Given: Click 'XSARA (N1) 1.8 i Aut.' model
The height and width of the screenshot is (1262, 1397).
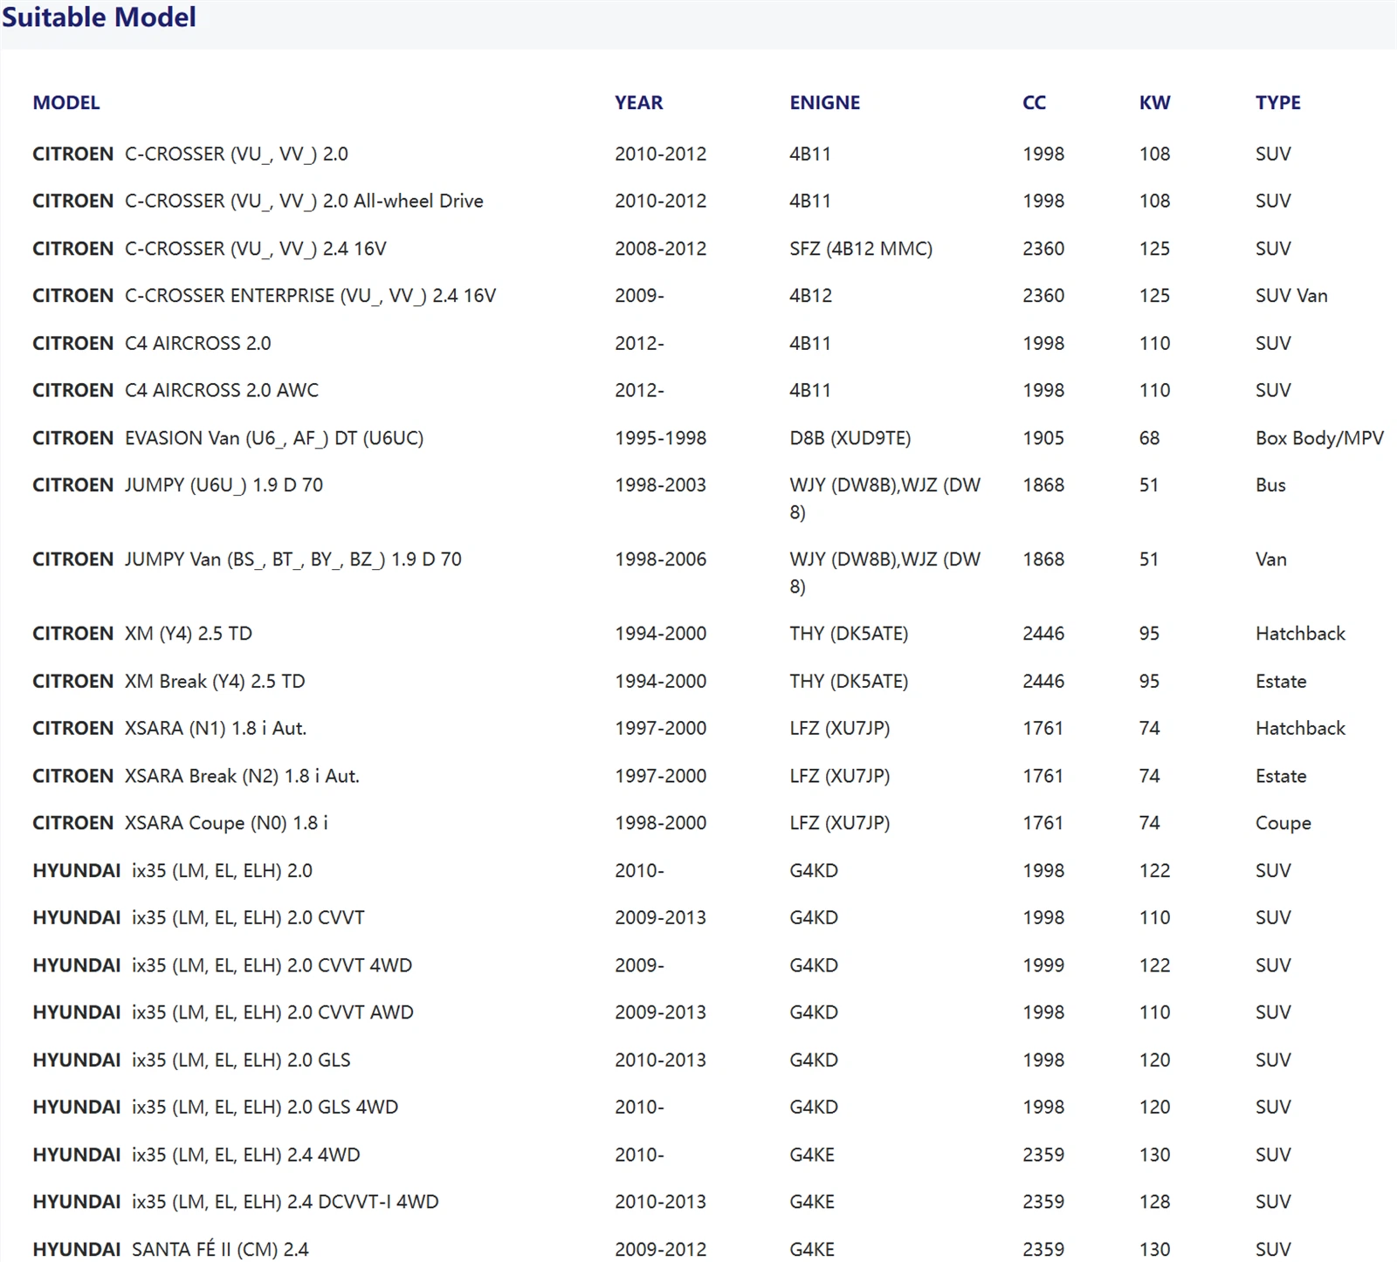Looking at the screenshot, I should point(216,728).
